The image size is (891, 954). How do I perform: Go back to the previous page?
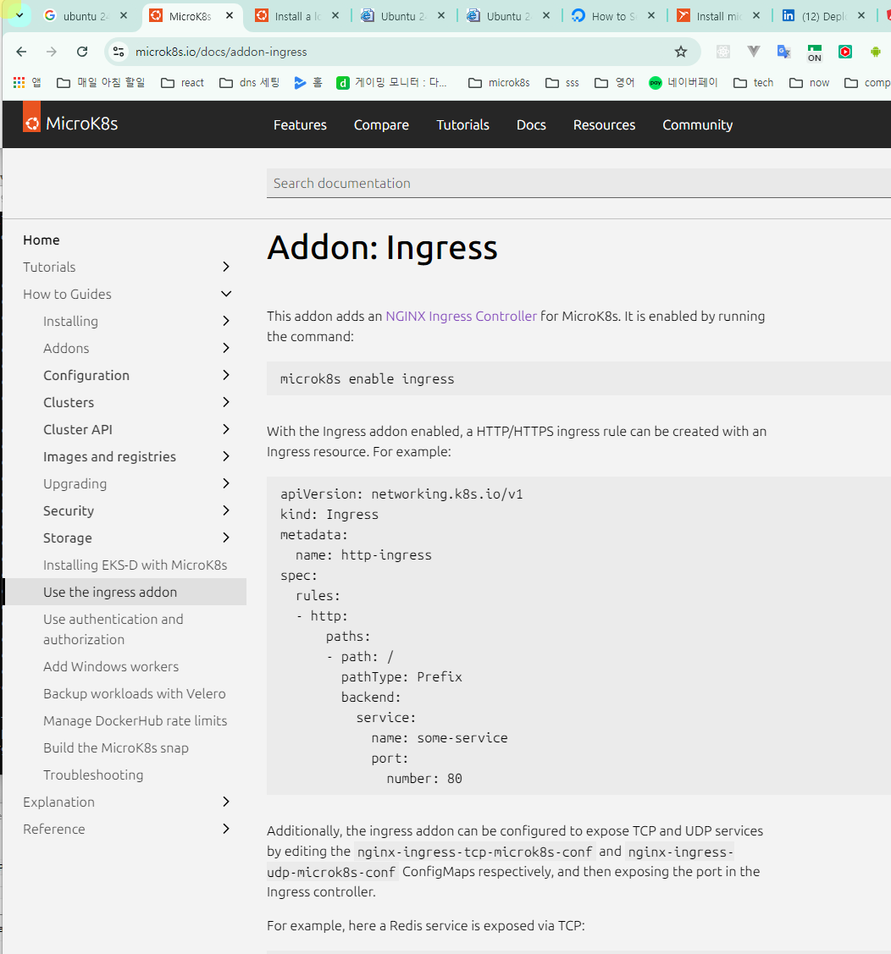pos(21,52)
